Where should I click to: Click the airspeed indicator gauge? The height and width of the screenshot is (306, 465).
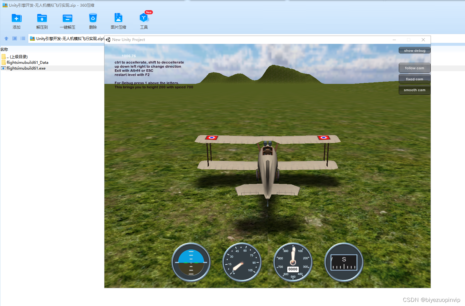[242, 262]
